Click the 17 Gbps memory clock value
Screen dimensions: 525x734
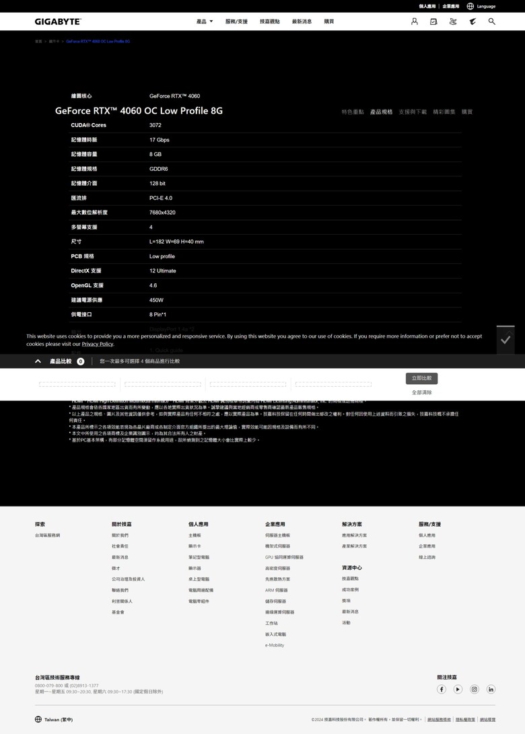[x=160, y=140]
